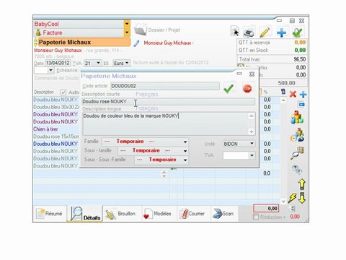Click scroll up arrow in Description longue box
This screenshot has height=260, width=346.
[x=252, y=116]
